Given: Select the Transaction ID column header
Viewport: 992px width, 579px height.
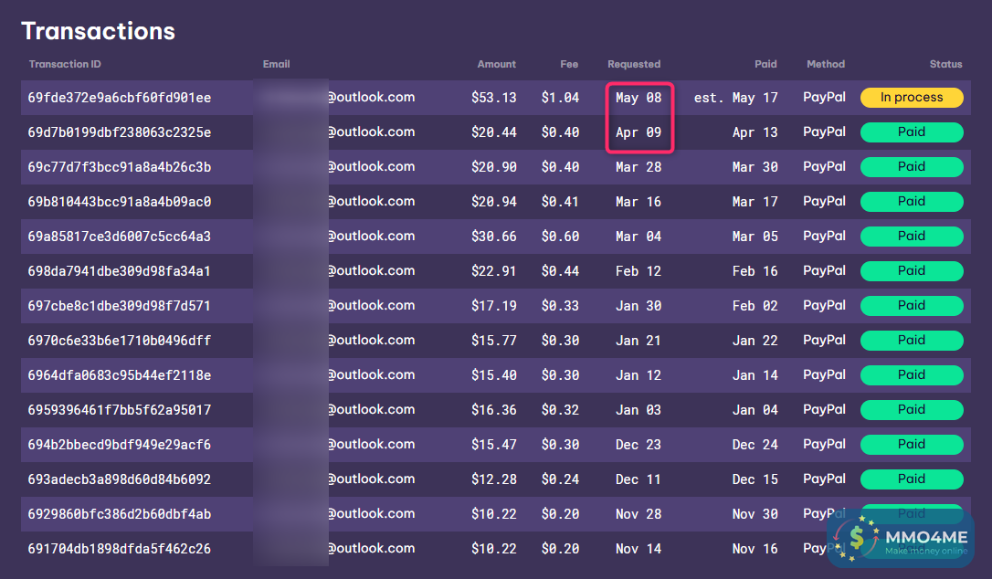Looking at the screenshot, I should coord(65,64).
